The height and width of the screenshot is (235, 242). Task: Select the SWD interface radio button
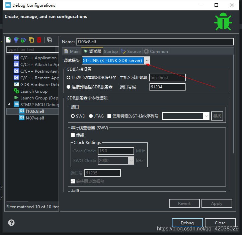(x=73, y=116)
